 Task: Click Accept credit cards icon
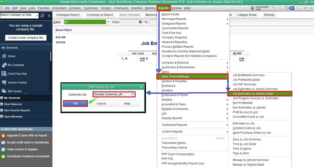click(3, 143)
